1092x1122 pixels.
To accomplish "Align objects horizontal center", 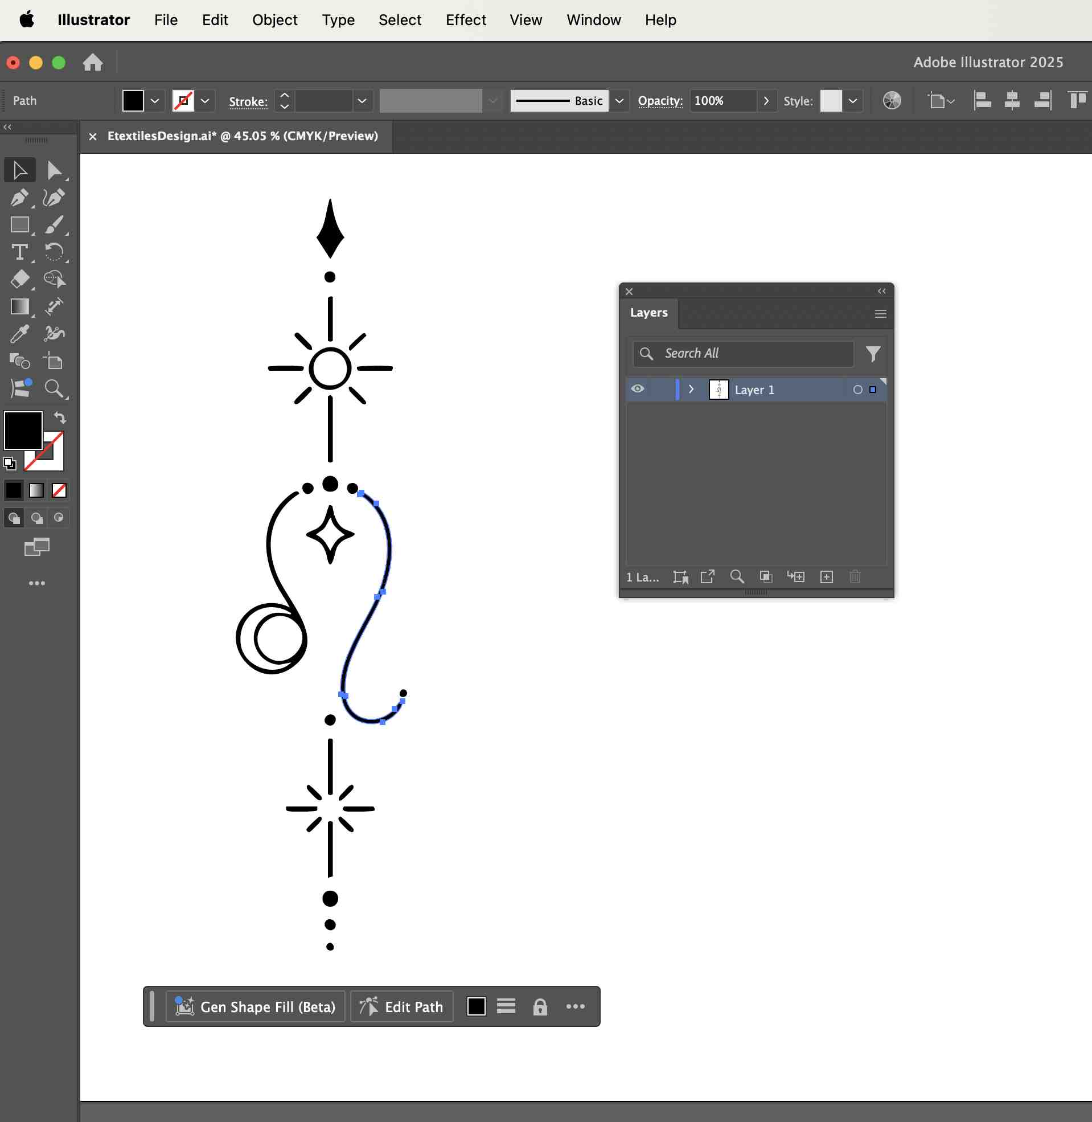I will click(1012, 100).
